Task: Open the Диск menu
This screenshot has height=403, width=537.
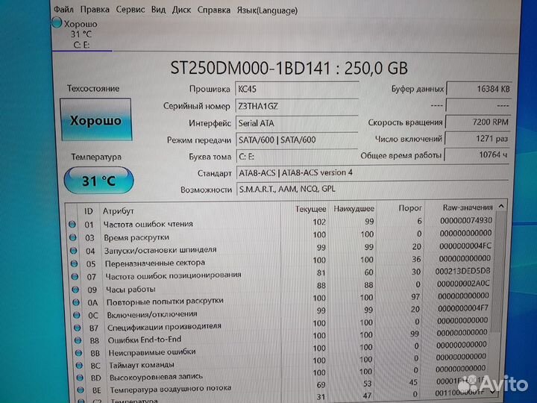Action: [x=181, y=10]
